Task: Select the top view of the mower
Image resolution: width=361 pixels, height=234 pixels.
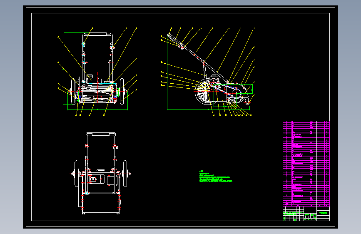Action: pos(100,174)
